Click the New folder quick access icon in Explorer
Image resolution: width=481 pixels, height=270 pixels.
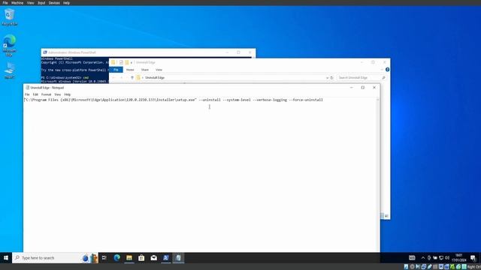127,62
